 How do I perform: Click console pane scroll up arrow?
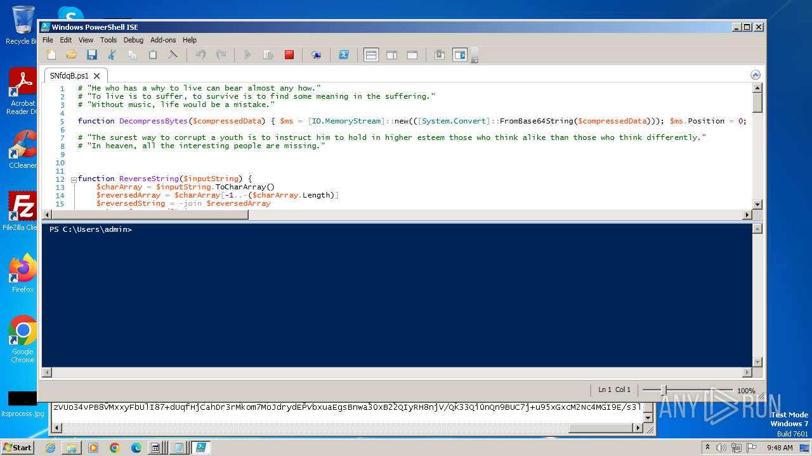(x=757, y=229)
